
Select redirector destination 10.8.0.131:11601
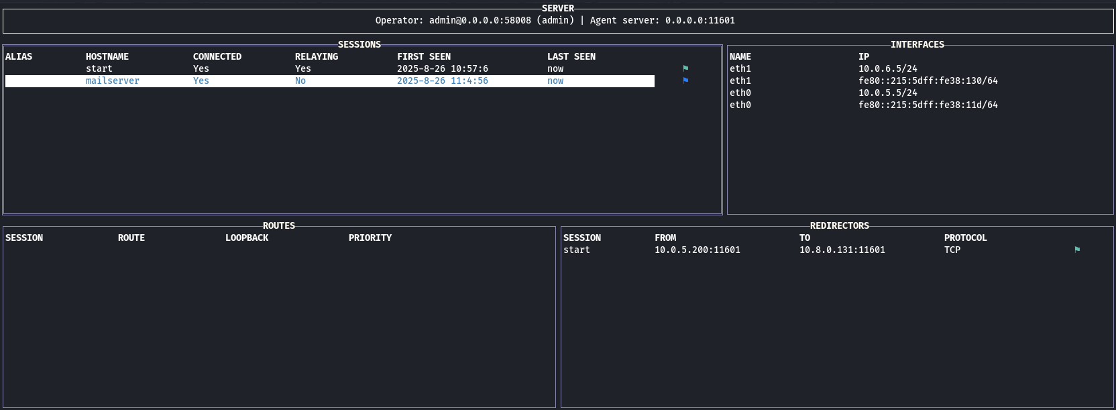coord(842,250)
